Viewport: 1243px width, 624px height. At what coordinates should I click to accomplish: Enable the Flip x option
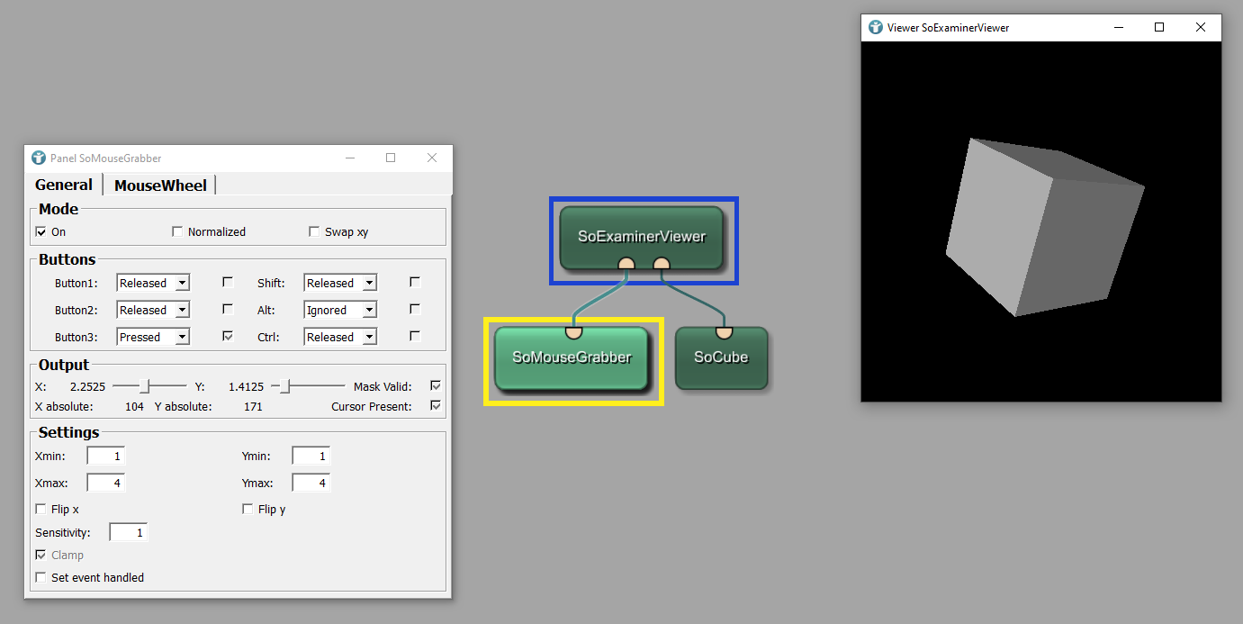(x=41, y=510)
